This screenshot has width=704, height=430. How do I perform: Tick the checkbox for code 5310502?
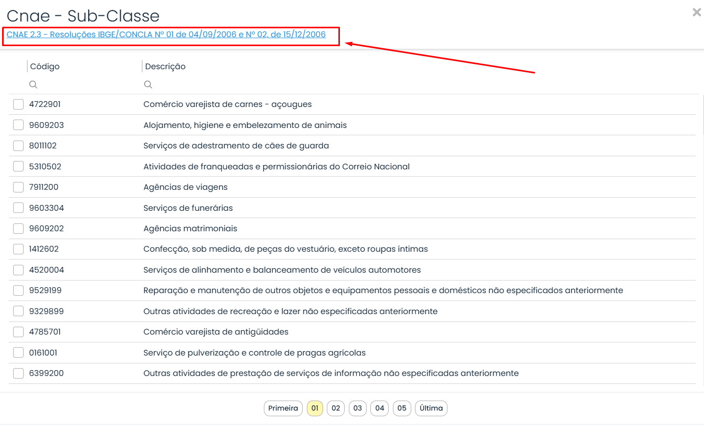[x=18, y=166]
